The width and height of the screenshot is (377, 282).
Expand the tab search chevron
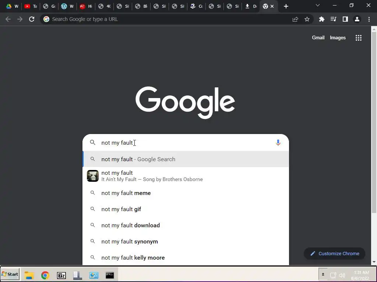(318, 5)
